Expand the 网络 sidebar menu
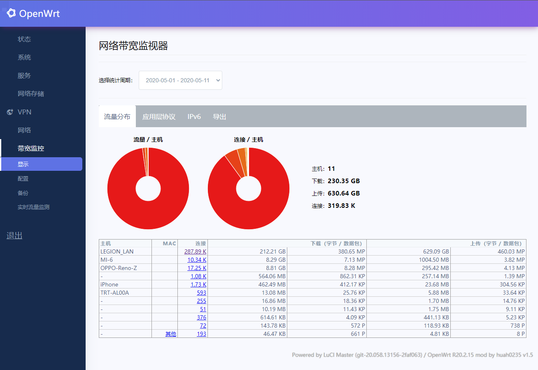This screenshot has height=370, width=538. click(24, 130)
